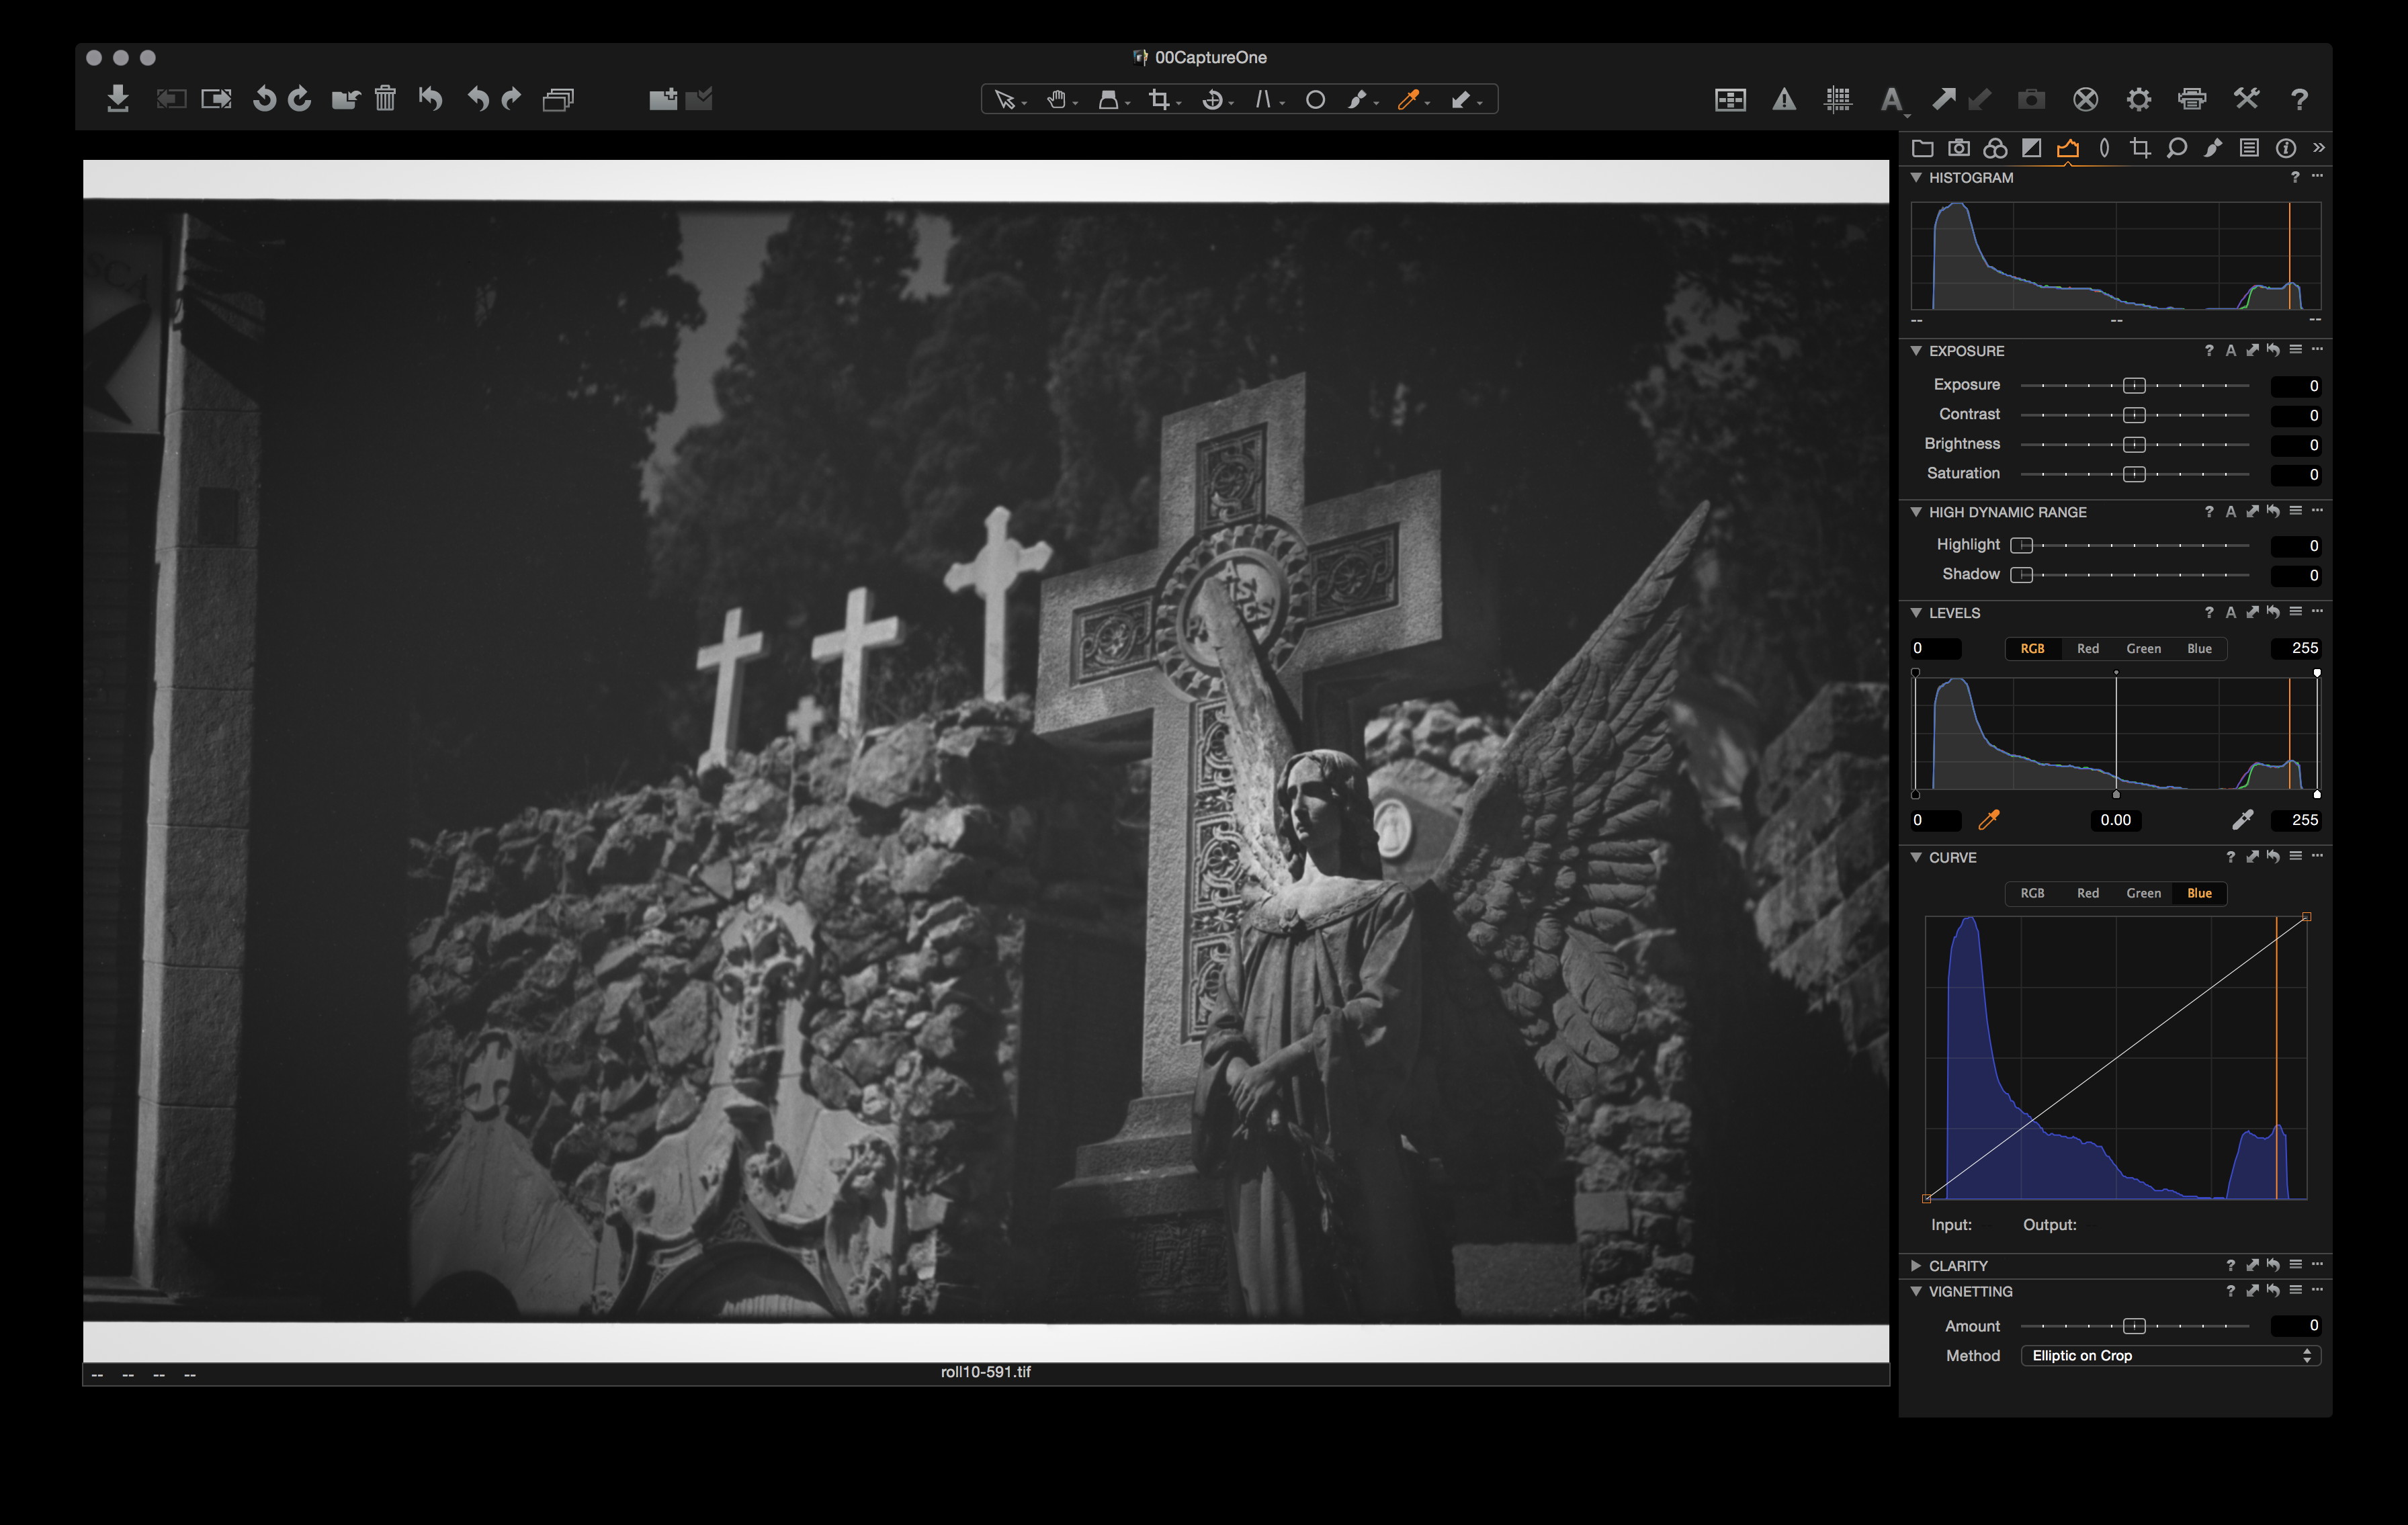This screenshot has height=1525, width=2408.
Task: Open the Vignetting Method dropdown
Action: pos(2170,1355)
